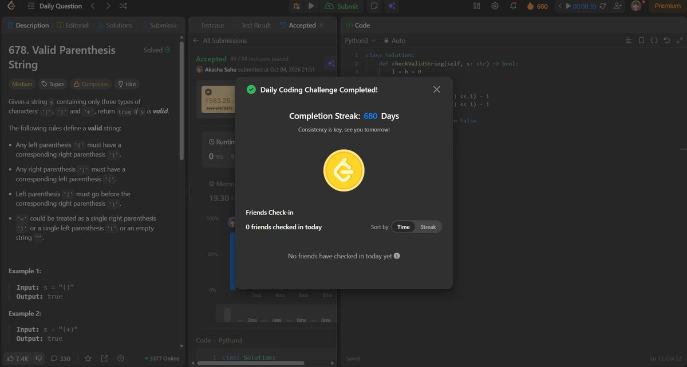Click the Auto lock indicator
Image resolution: width=687 pixels, height=367 pixels.
(x=394, y=41)
